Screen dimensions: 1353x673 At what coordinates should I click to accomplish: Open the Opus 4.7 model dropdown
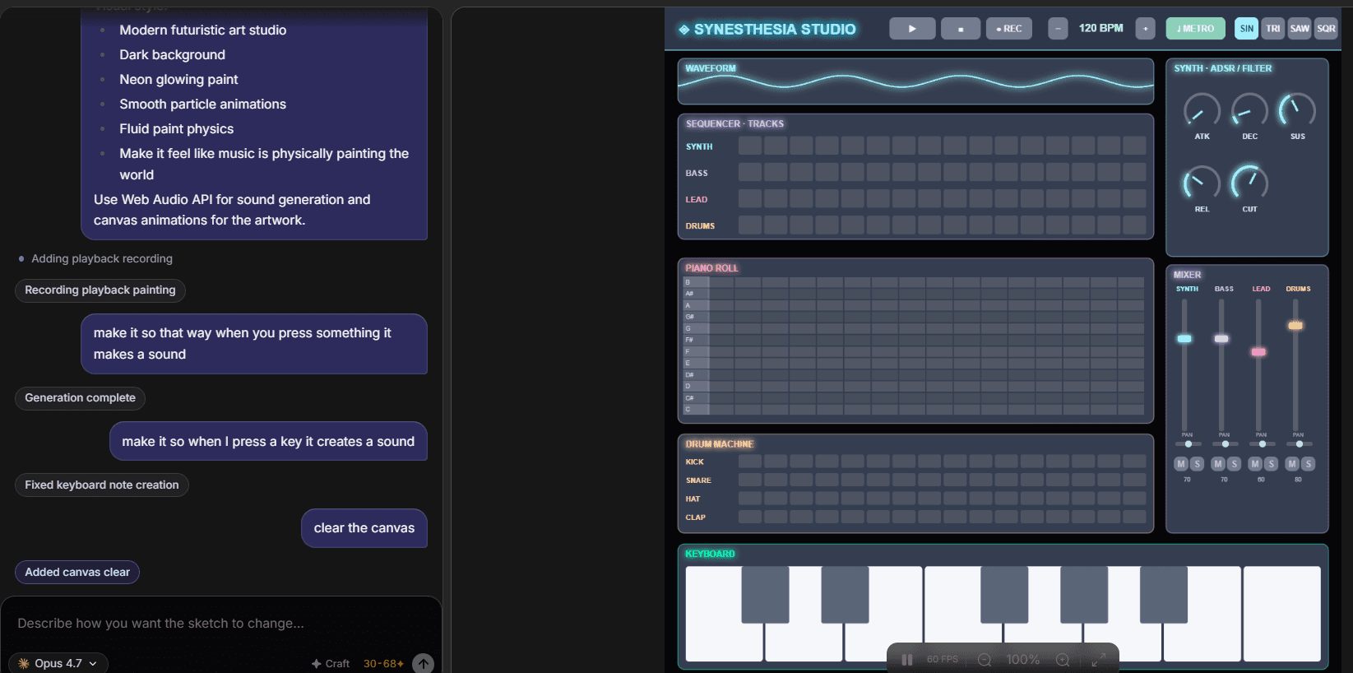click(x=58, y=663)
